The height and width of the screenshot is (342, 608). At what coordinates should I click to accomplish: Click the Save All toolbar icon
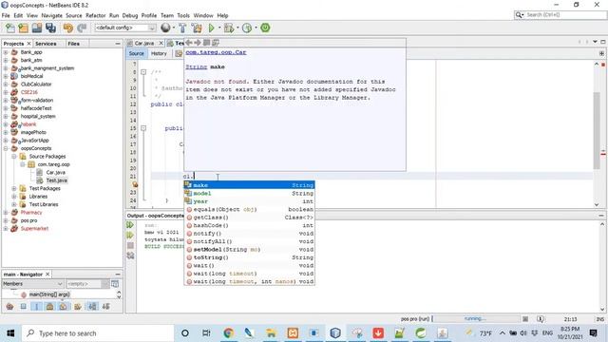click(50, 28)
